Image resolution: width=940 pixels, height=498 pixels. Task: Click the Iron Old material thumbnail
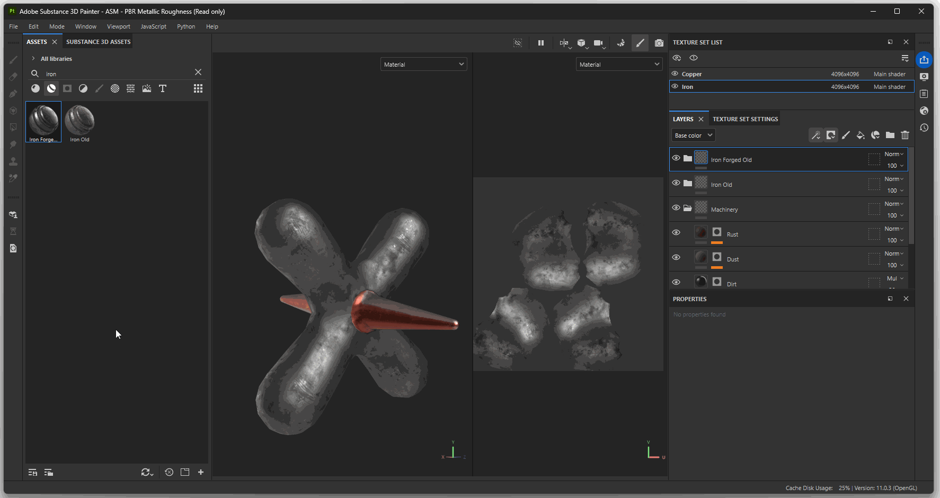pos(79,122)
